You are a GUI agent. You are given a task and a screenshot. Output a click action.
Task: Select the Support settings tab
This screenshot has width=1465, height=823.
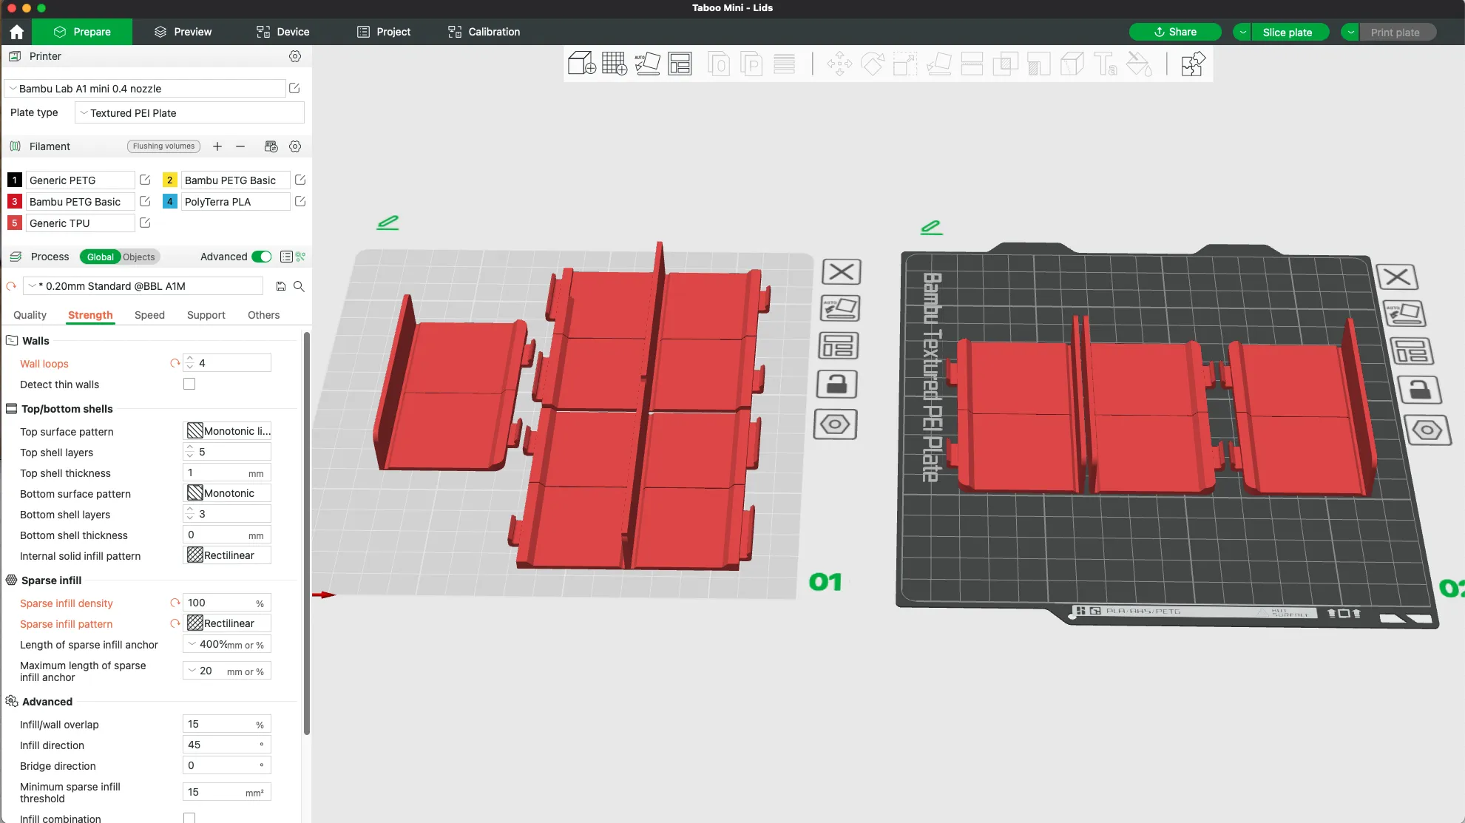pos(206,315)
